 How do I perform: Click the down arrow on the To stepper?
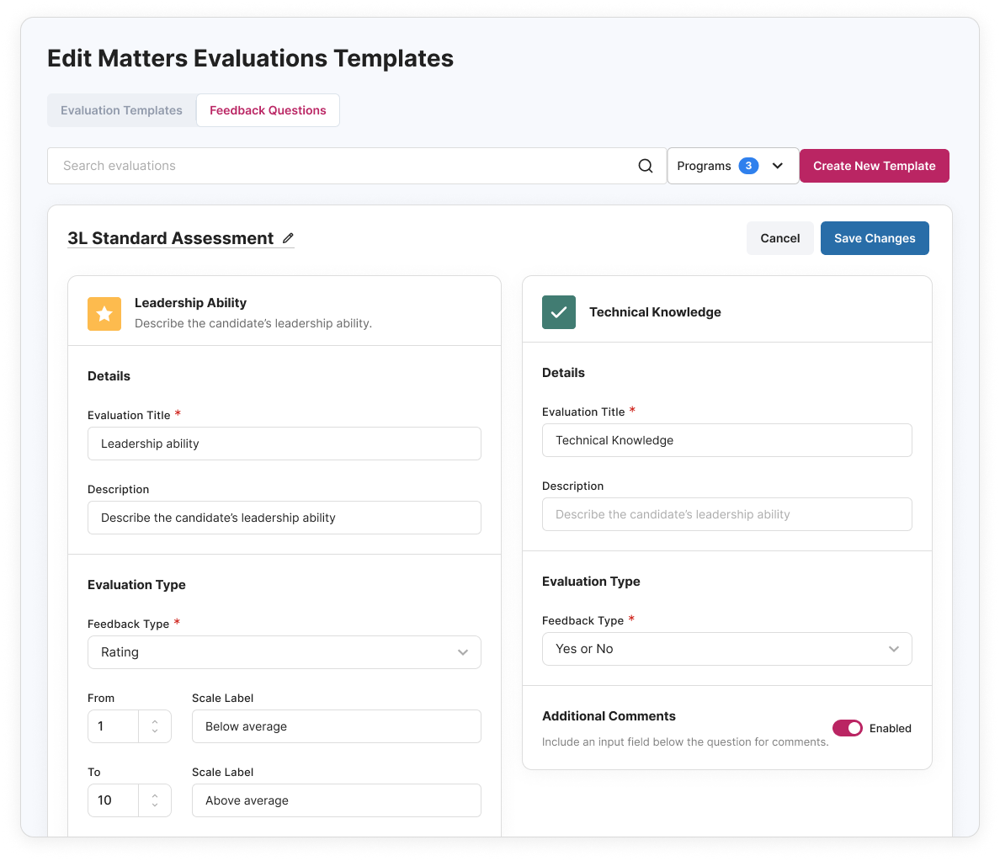pos(155,805)
